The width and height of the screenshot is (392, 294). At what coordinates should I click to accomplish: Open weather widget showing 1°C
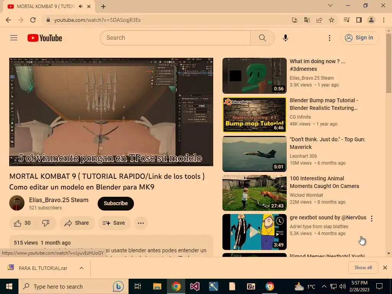pos(305,286)
